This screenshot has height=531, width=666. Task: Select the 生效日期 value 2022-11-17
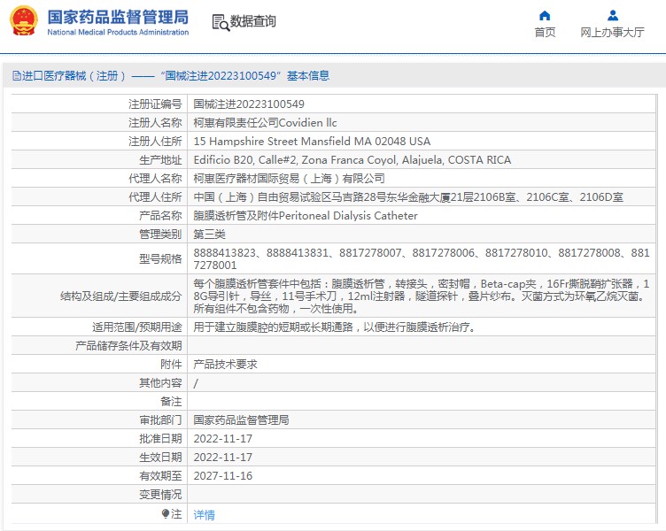tap(223, 458)
